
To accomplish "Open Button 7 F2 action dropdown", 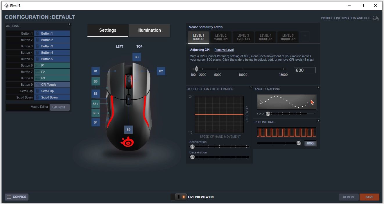I will point(52,72).
